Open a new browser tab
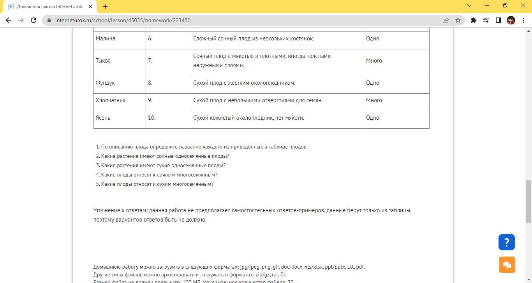532x283 pixels. (x=105, y=6)
